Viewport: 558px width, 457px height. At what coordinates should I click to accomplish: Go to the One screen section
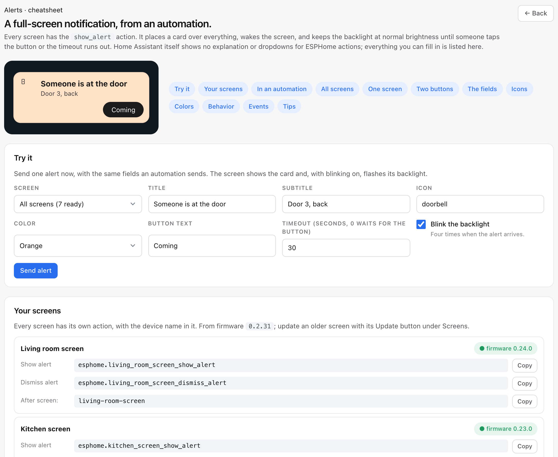[x=385, y=89]
